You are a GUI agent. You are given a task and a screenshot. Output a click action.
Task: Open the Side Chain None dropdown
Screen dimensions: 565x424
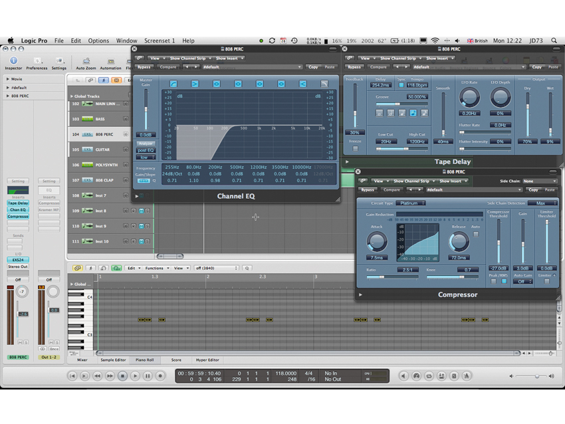click(540, 181)
